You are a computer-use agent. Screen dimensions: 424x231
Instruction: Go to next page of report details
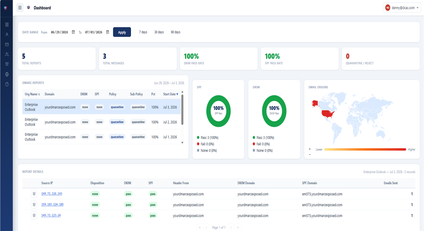pyautogui.click(x=231, y=227)
